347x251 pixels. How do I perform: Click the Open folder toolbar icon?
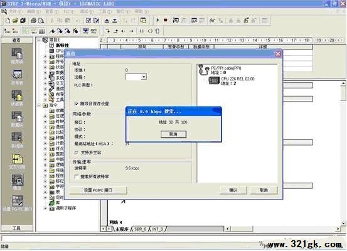15,21
